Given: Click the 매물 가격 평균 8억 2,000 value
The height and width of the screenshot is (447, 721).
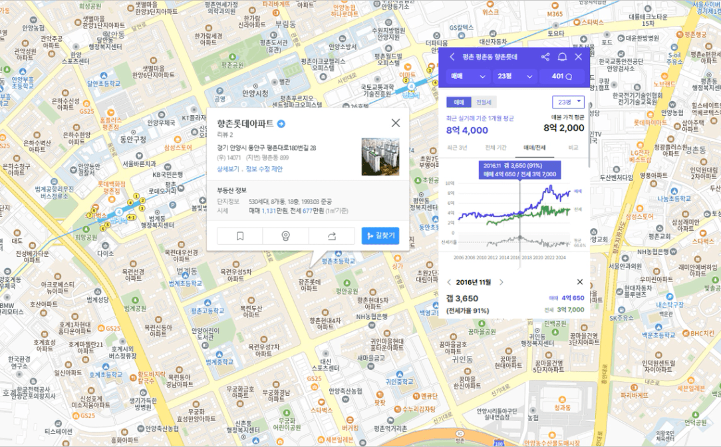Looking at the screenshot, I should pos(564,128).
